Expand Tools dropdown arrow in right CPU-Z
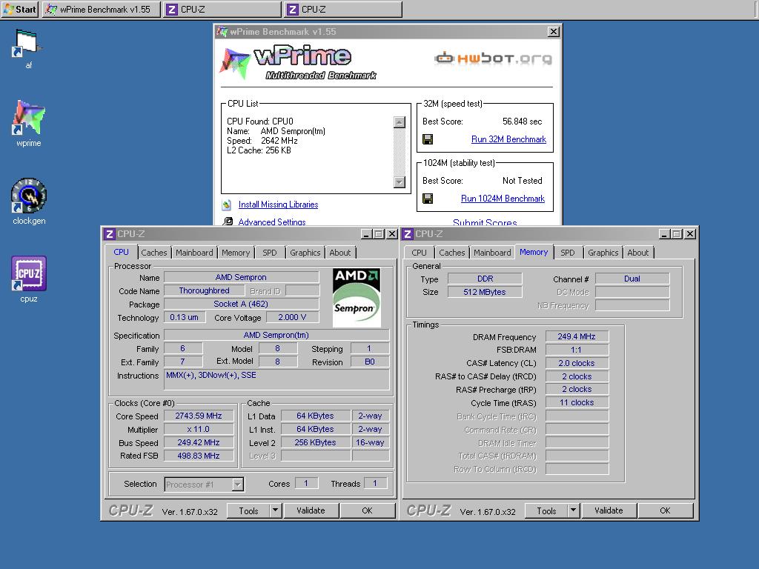Screen dimensions: 759x569 point(573,511)
